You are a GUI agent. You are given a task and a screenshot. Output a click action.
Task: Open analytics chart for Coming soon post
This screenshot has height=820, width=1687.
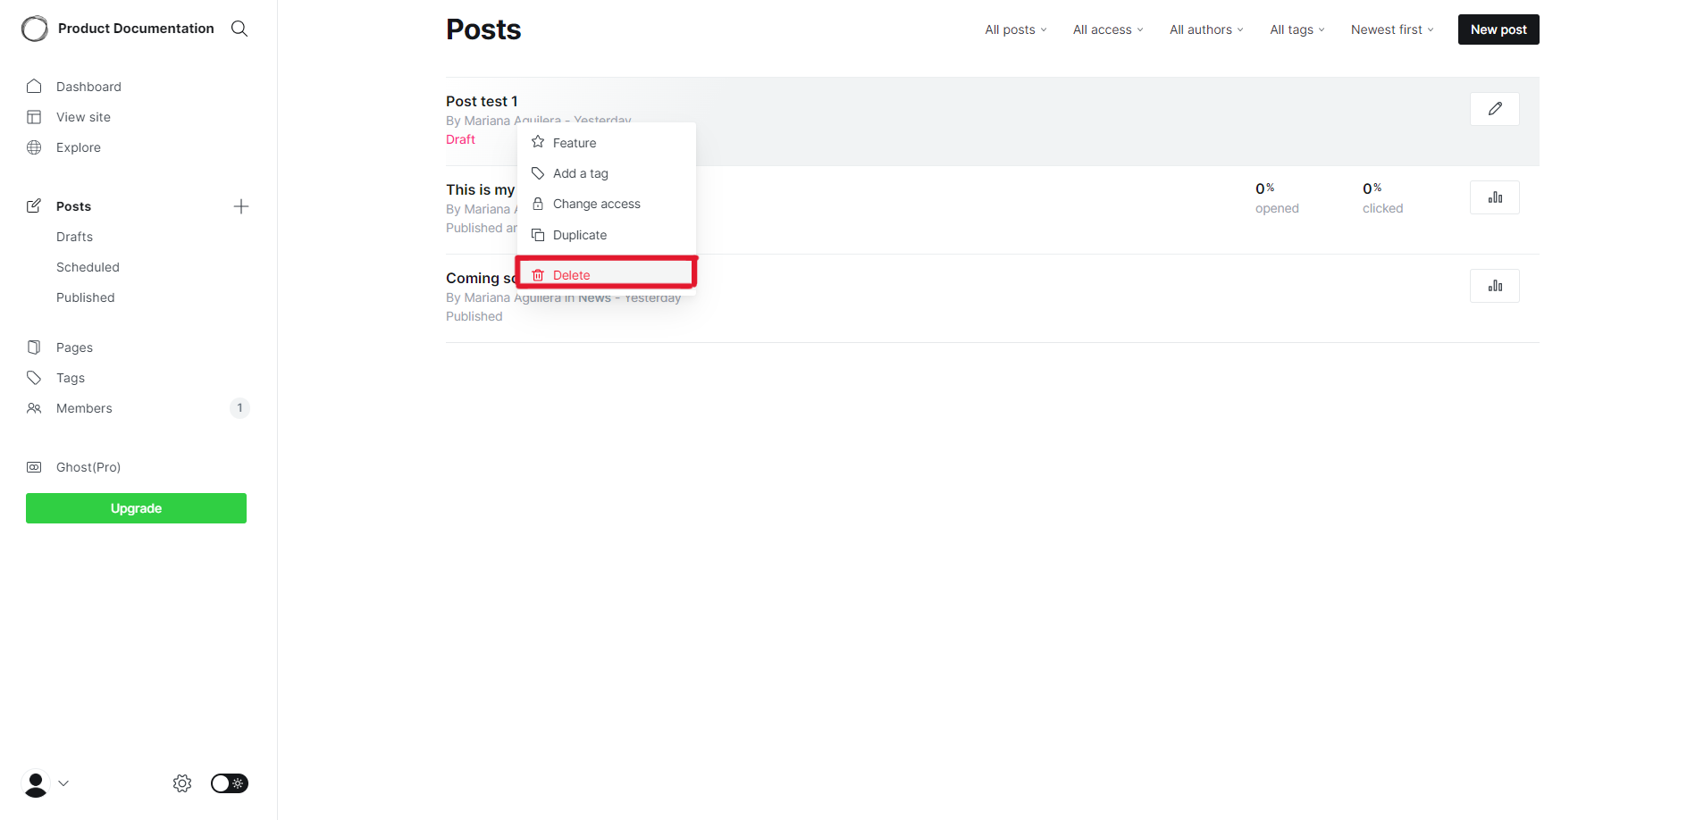(1493, 286)
